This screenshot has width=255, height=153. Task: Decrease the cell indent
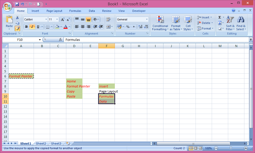(95, 27)
